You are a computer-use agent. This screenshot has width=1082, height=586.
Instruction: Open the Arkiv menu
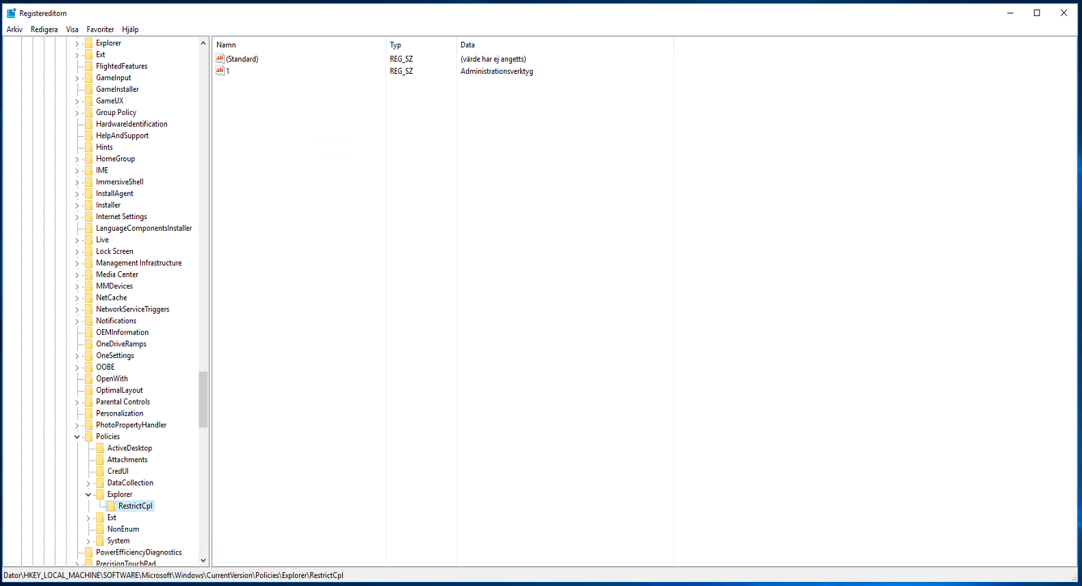pyautogui.click(x=14, y=29)
